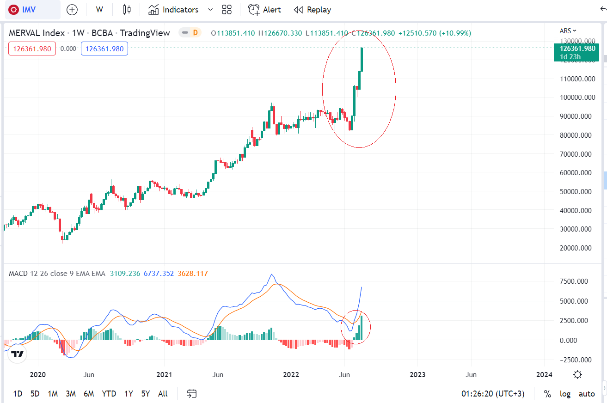Viewport: 607px width, 403px height.
Task: Set the date range to 5Y
Action: click(146, 394)
